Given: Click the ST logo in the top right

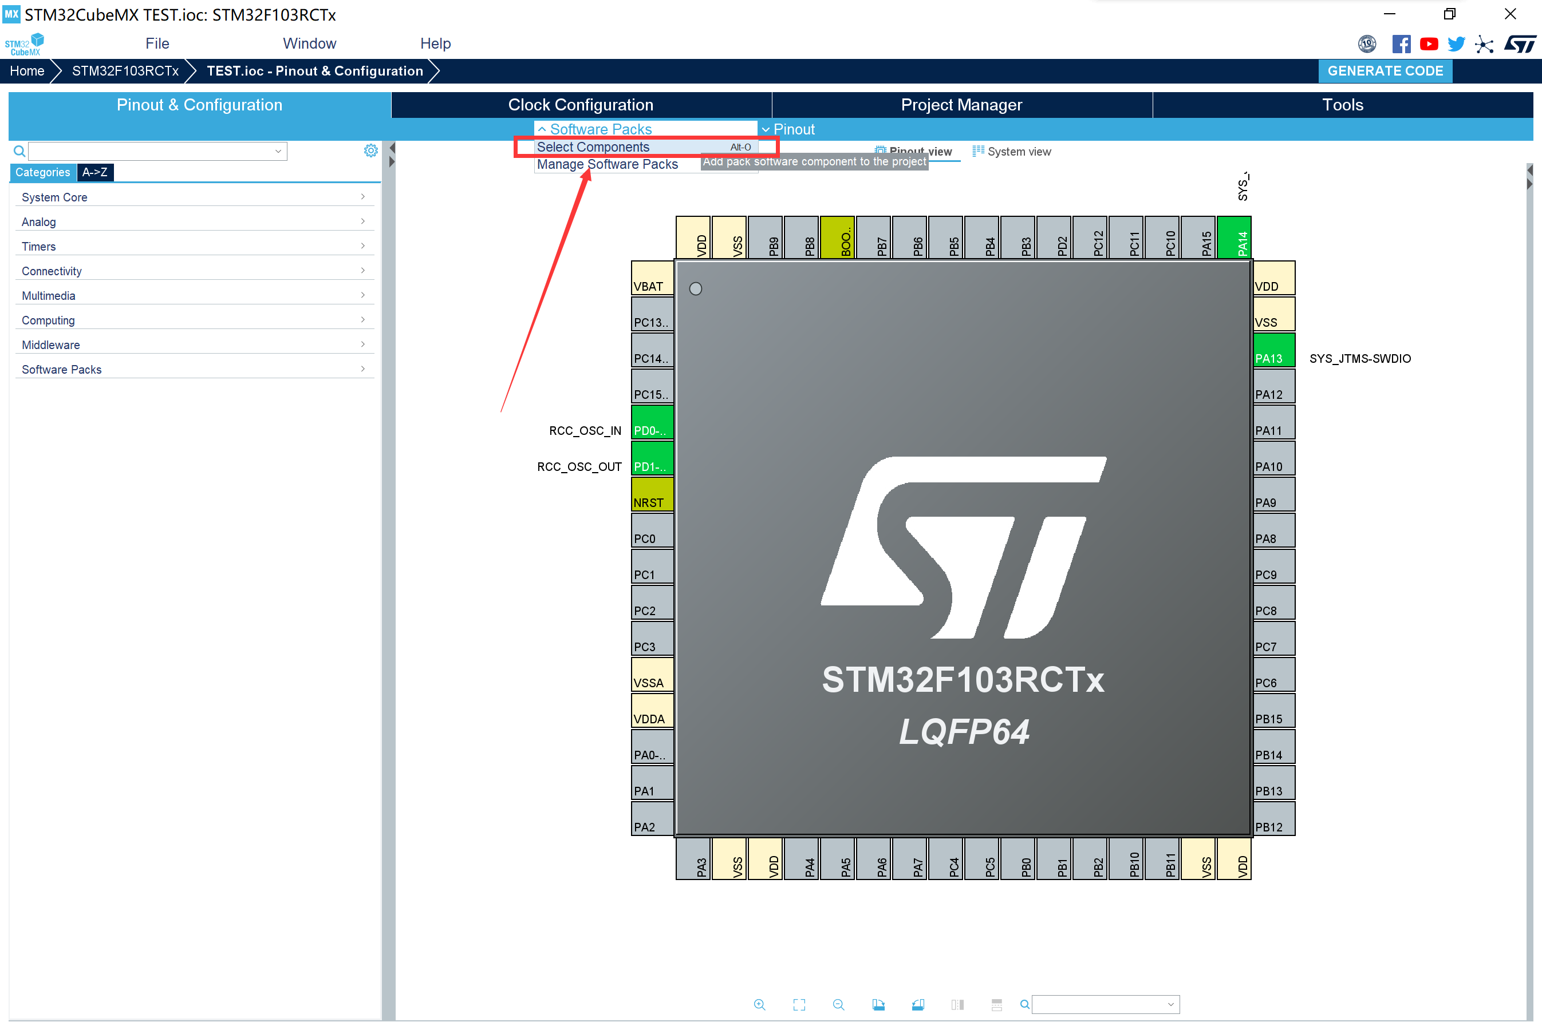Looking at the screenshot, I should point(1520,43).
